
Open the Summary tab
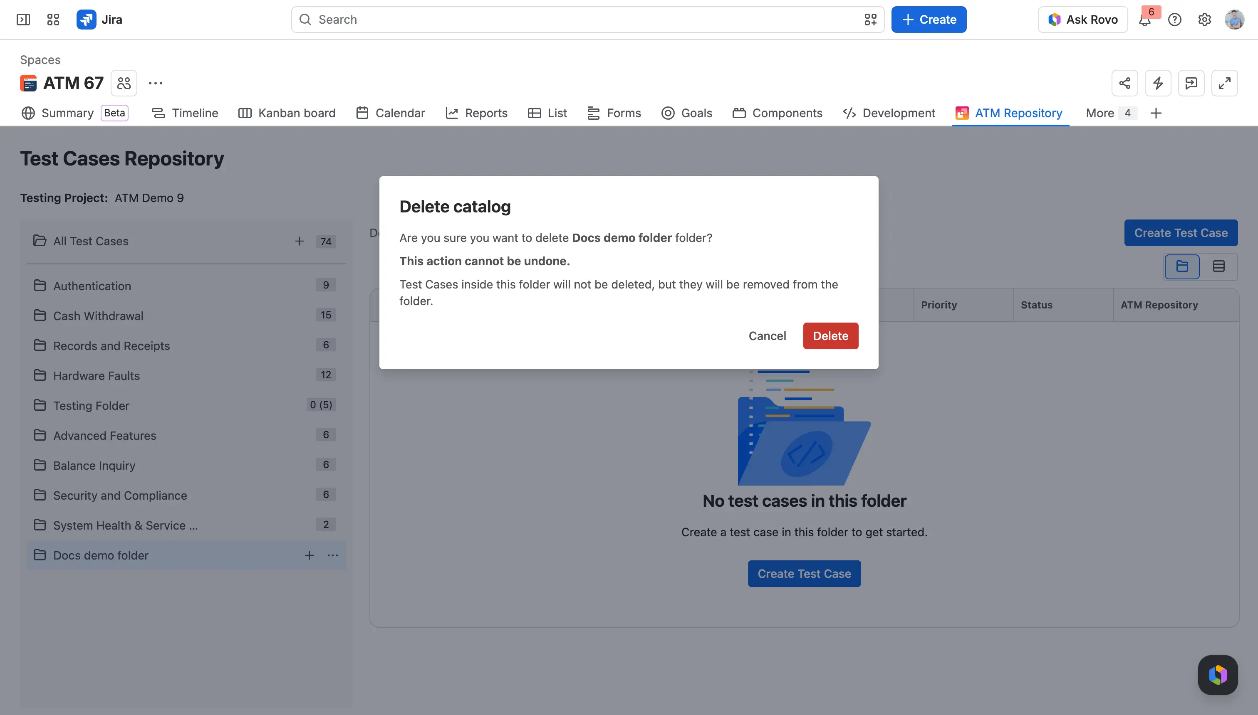point(75,113)
